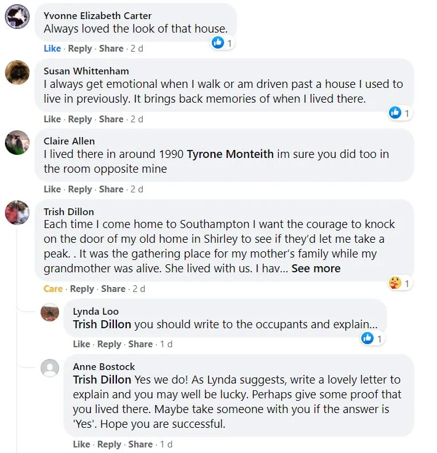The width and height of the screenshot is (437, 453).
Task: Toggle Like on Yvonne Elizabeth Carter's comment
Action: click(52, 49)
